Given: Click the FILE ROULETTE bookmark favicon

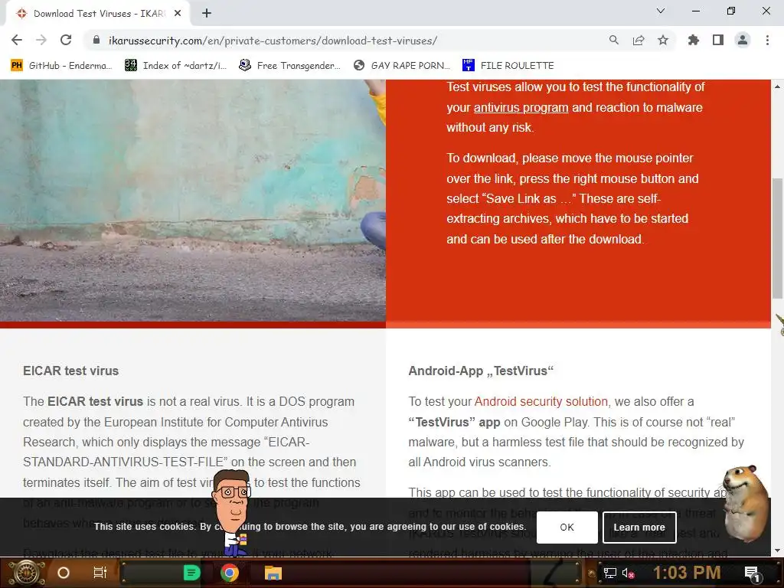Looking at the screenshot, I should pyautogui.click(x=468, y=66).
